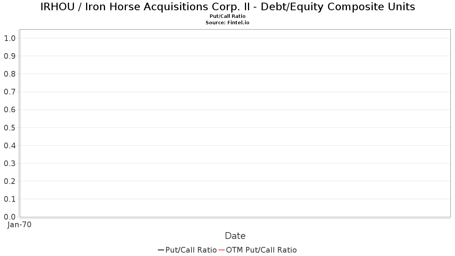455x256 pixels.
Task: Toggle the OTM Put/Call Ratio legend label
Action: coord(261,250)
